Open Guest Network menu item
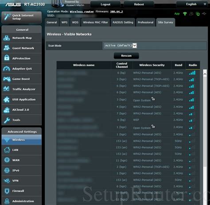Screen dimensions: 210x205 22,48
